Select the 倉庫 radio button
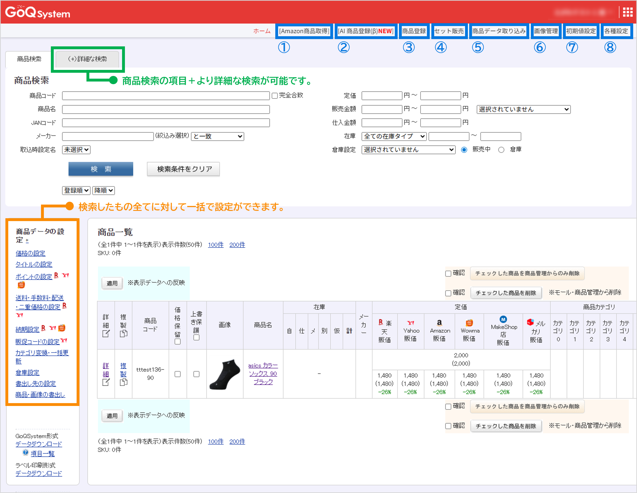The image size is (637, 493). [501, 150]
